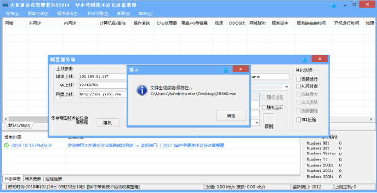Open the 服务生成(F) menu
Image resolution: width=377 pixels, height=193 pixels.
pyautogui.click(x=38, y=14)
